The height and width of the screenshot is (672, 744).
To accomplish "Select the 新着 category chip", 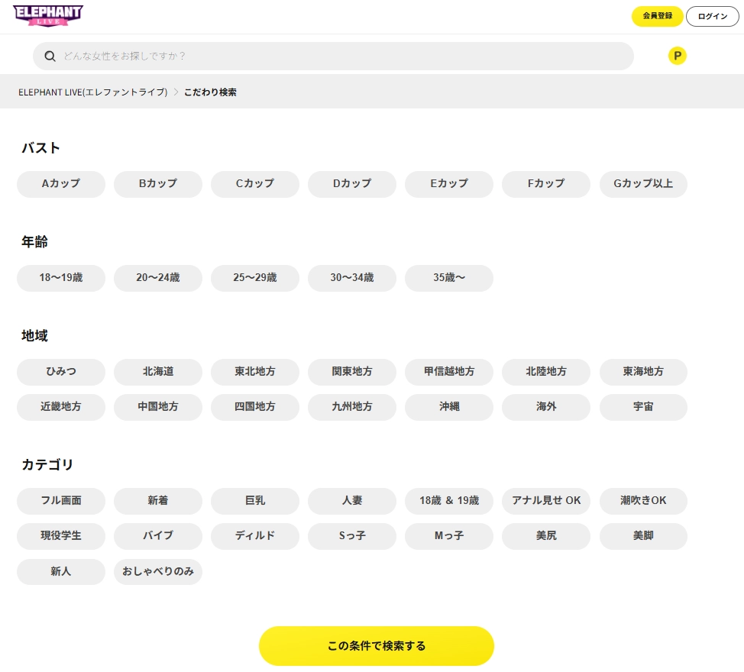I will [x=157, y=501].
